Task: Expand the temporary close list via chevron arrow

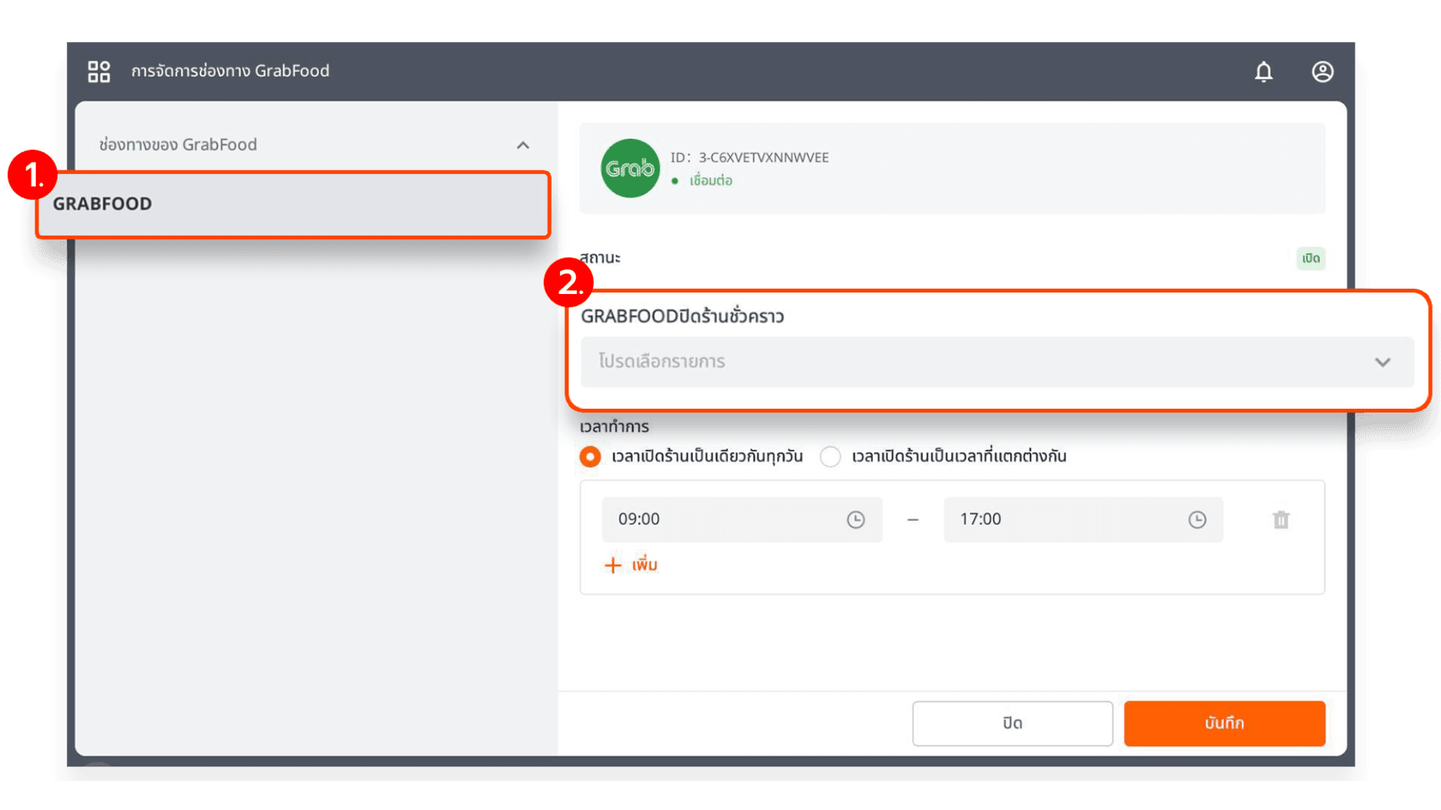Action: tap(1383, 361)
